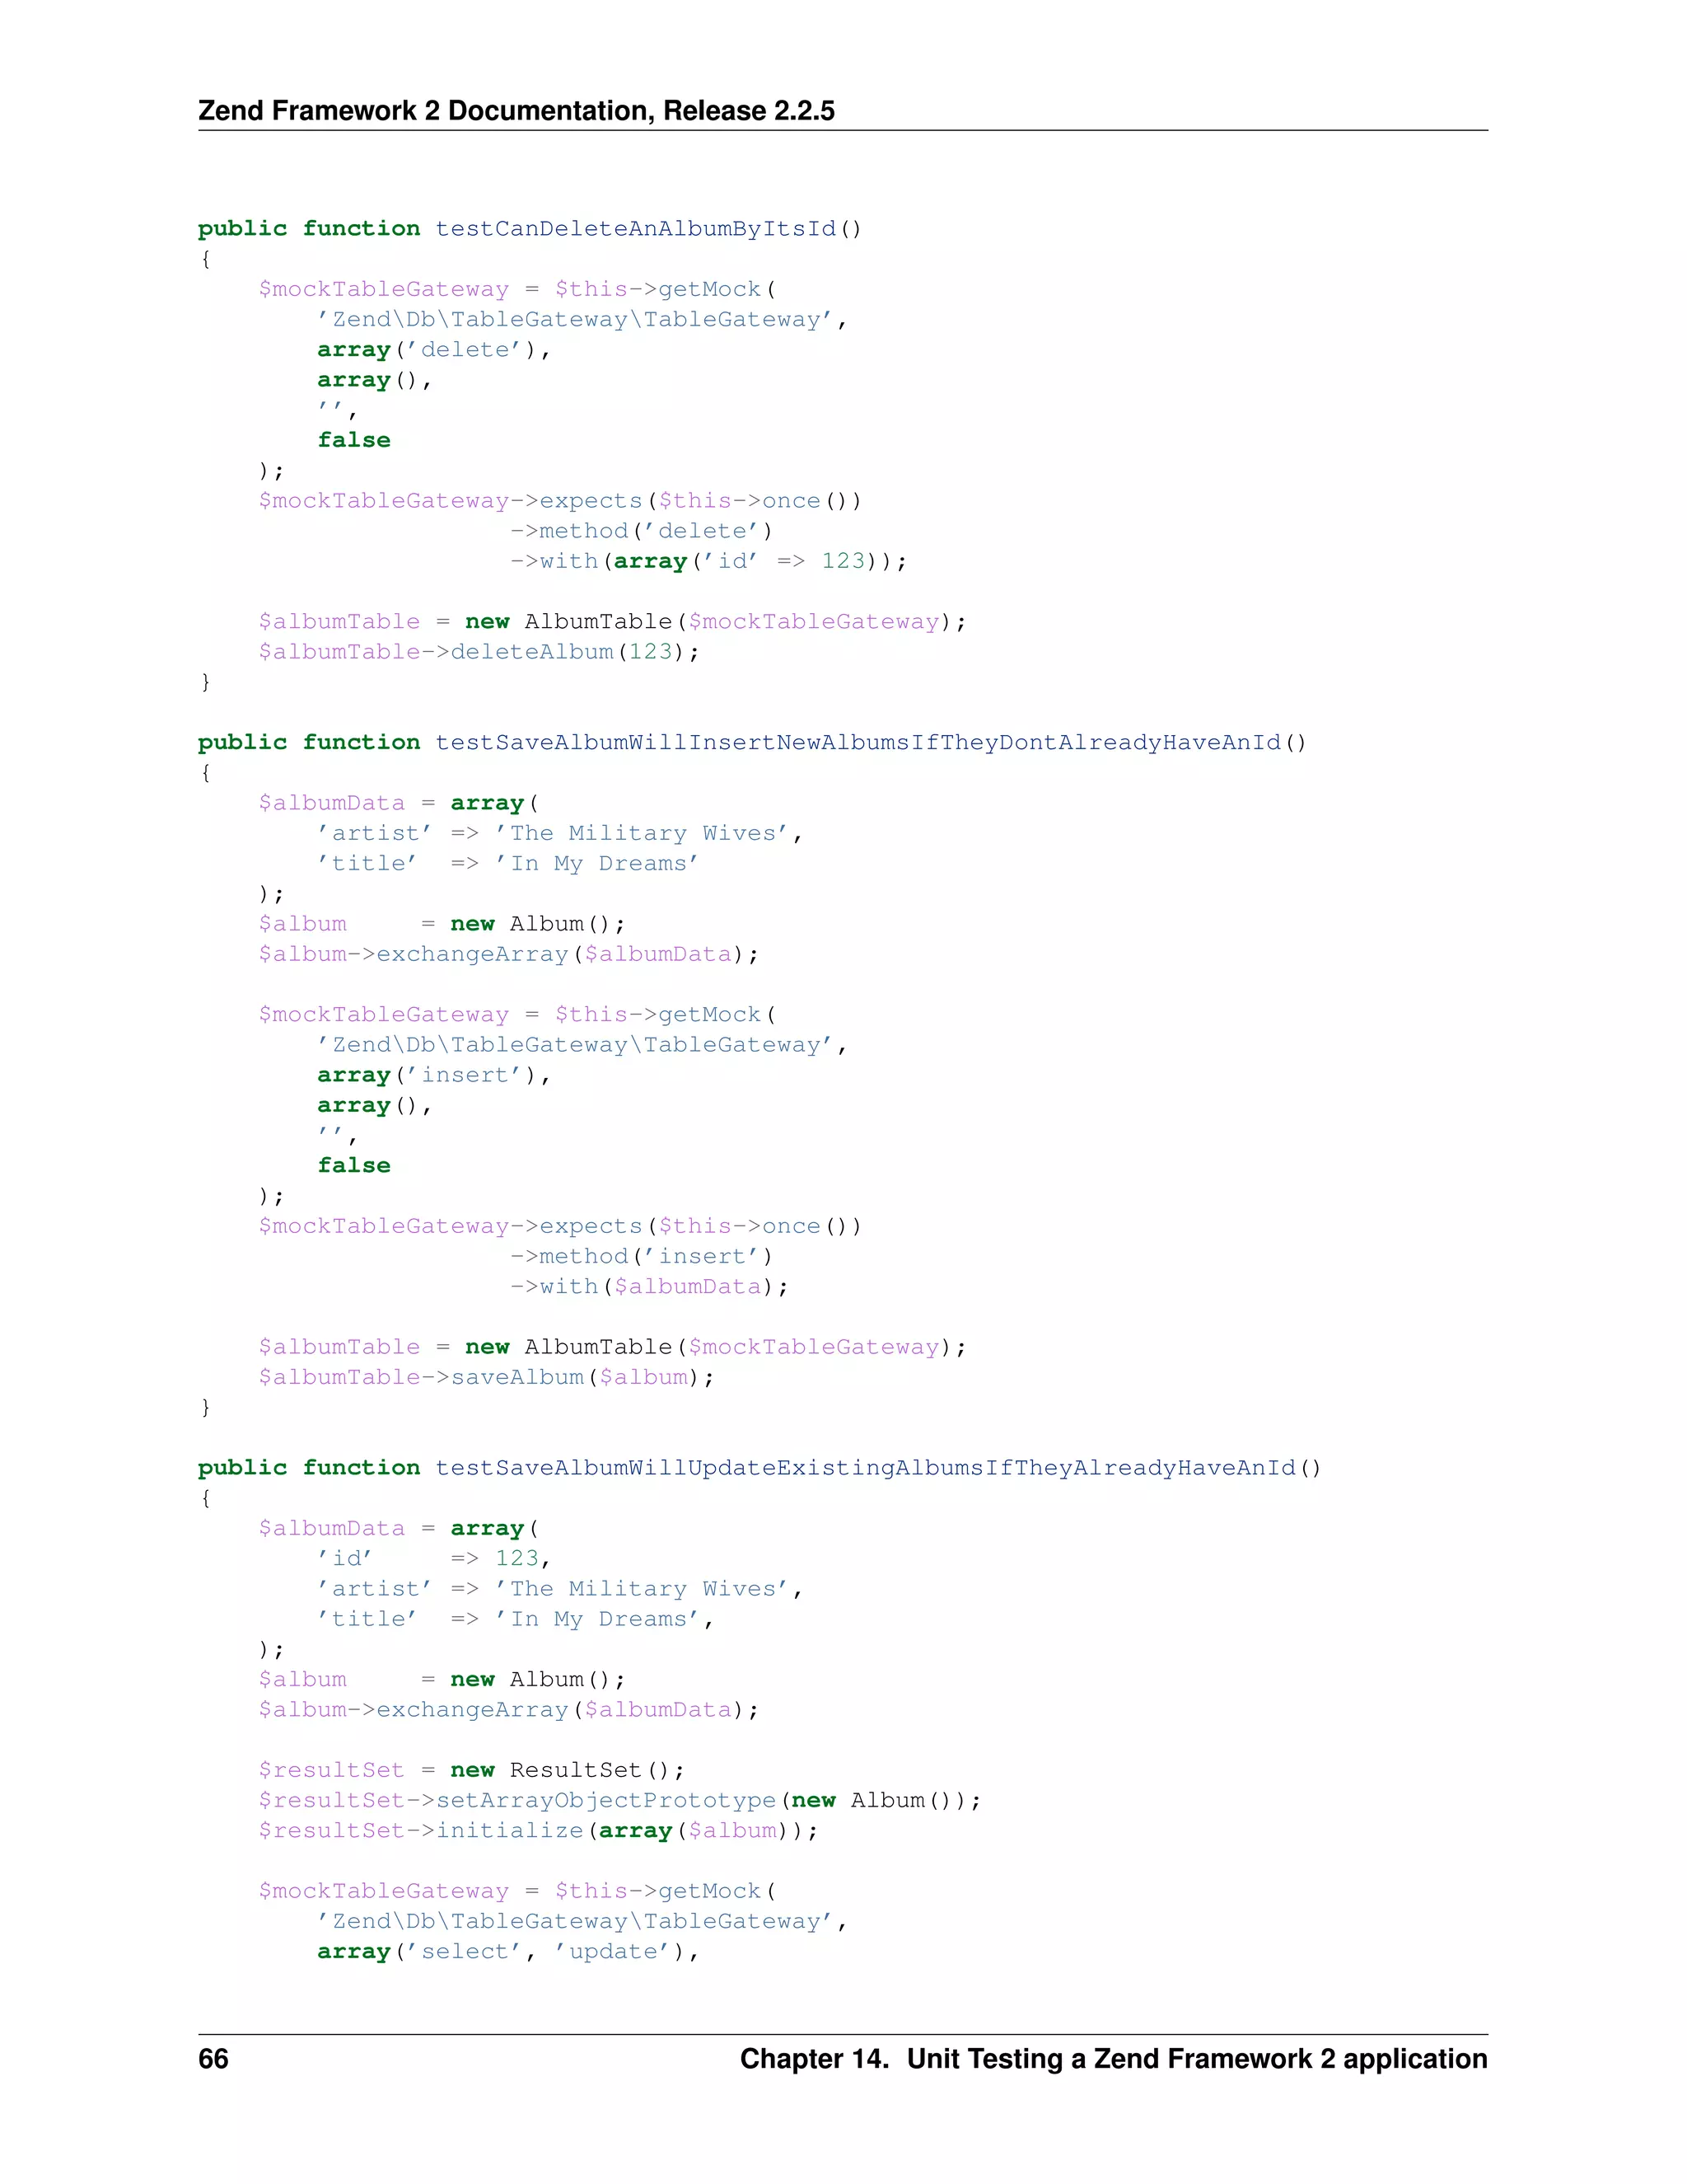This screenshot has width=1687, height=2184.
Task: Click the line ->with(array('id' => 123));
Action: [x=708, y=561]
